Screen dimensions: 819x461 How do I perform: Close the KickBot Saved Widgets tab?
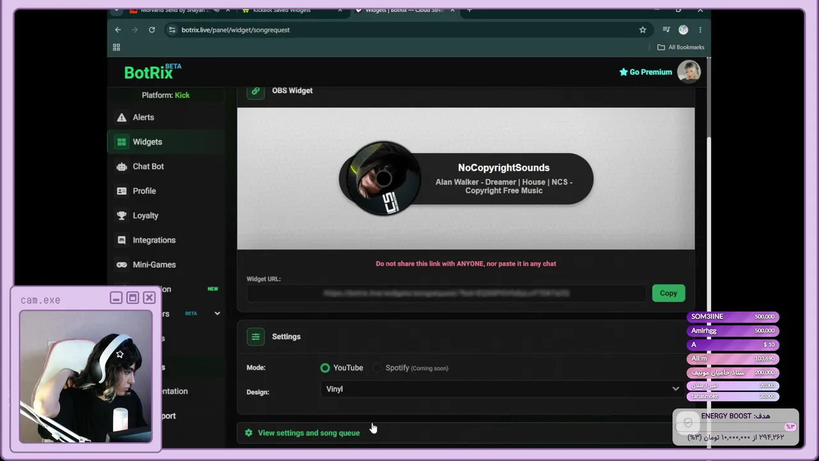coord(340,10)
